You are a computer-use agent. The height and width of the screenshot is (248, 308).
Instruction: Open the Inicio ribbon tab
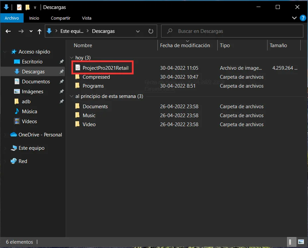tap(34, 18)
